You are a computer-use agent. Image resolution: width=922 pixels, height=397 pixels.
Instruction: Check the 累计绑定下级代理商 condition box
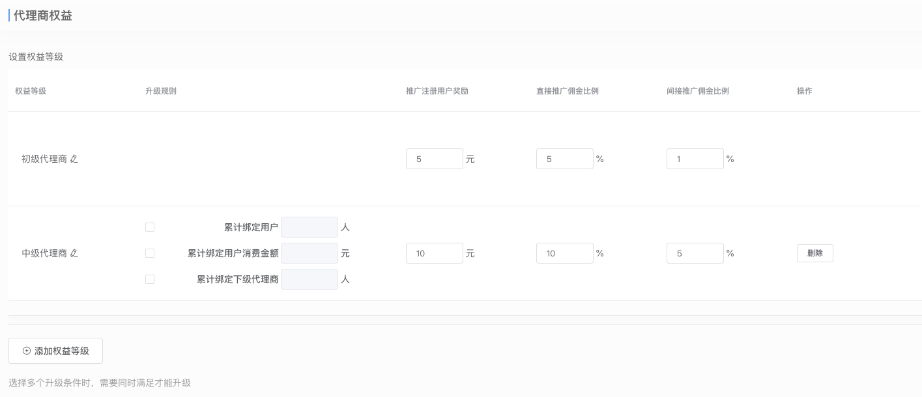pos(150,279)
